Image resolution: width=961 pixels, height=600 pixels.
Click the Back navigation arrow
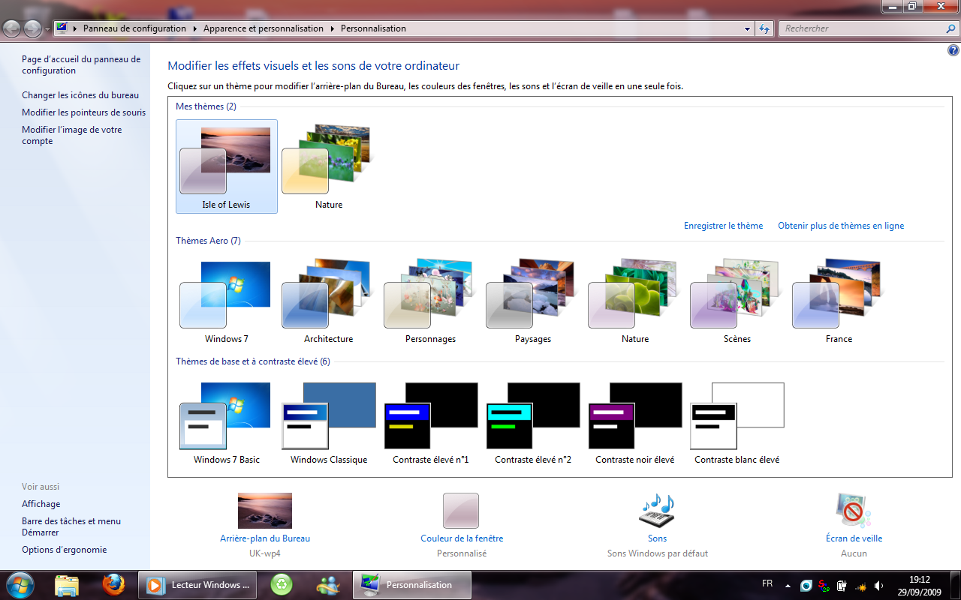[12, 28]
